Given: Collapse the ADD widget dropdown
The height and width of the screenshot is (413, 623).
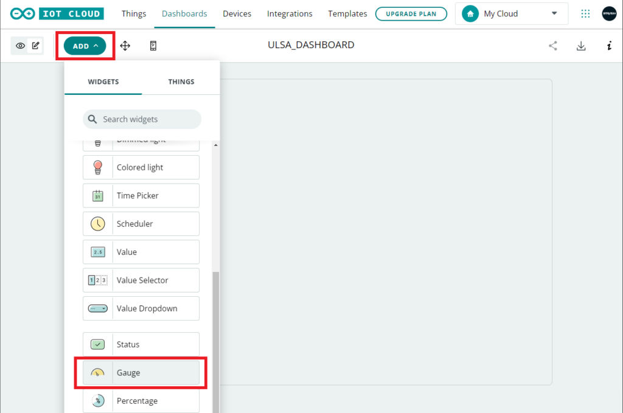Looking at the screenshot, I should coord(85,46).
